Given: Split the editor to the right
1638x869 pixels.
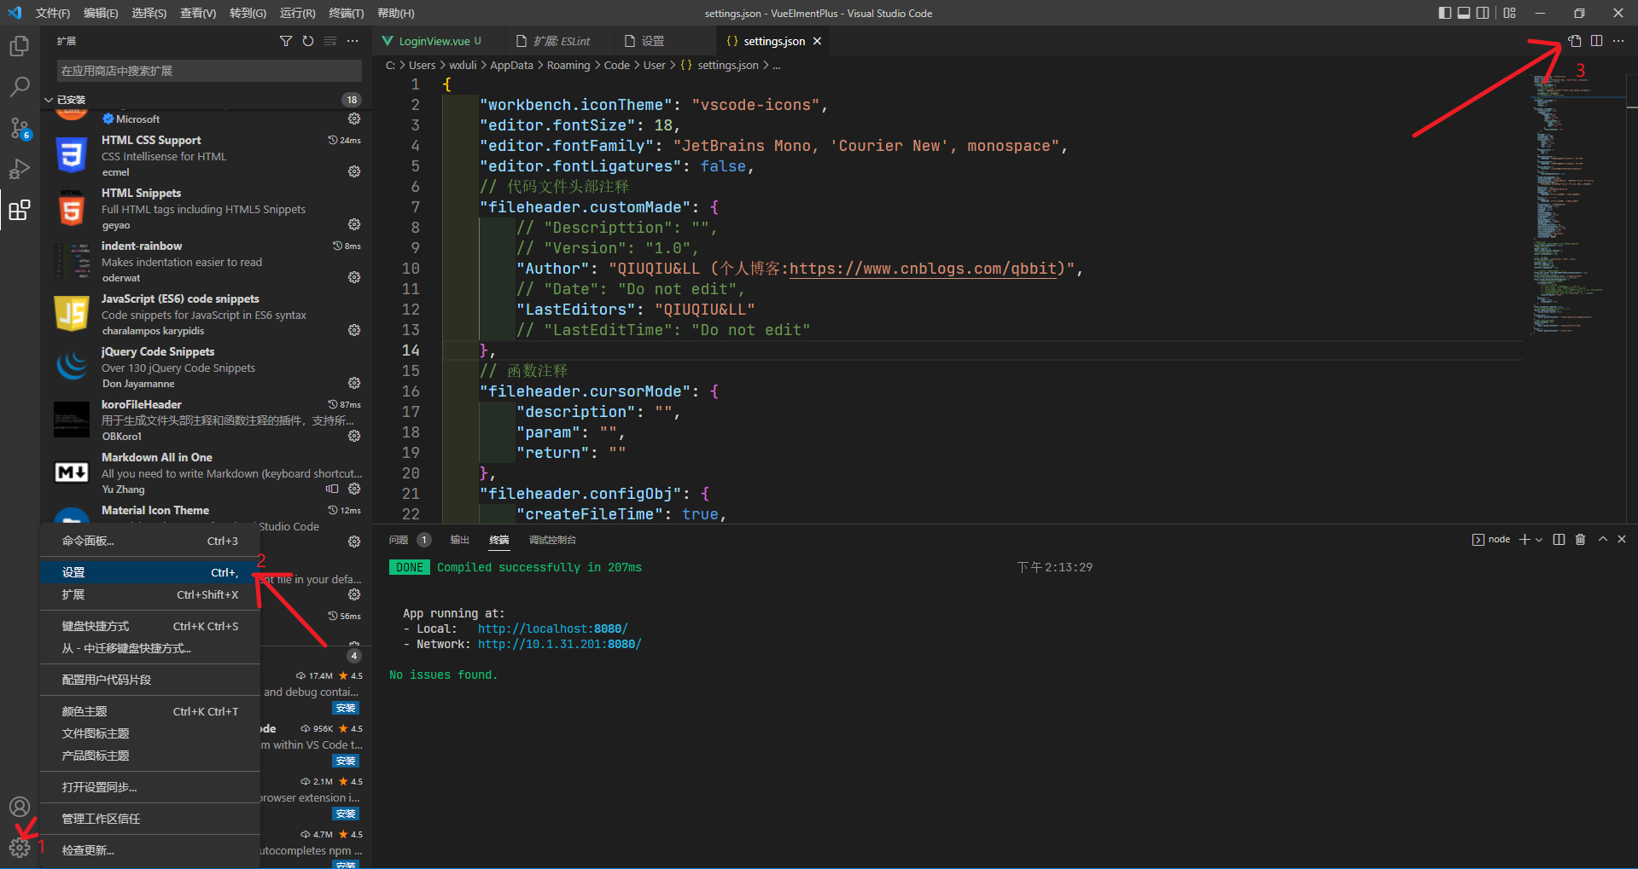Looking at the screenshot, I should point(1596,41).
